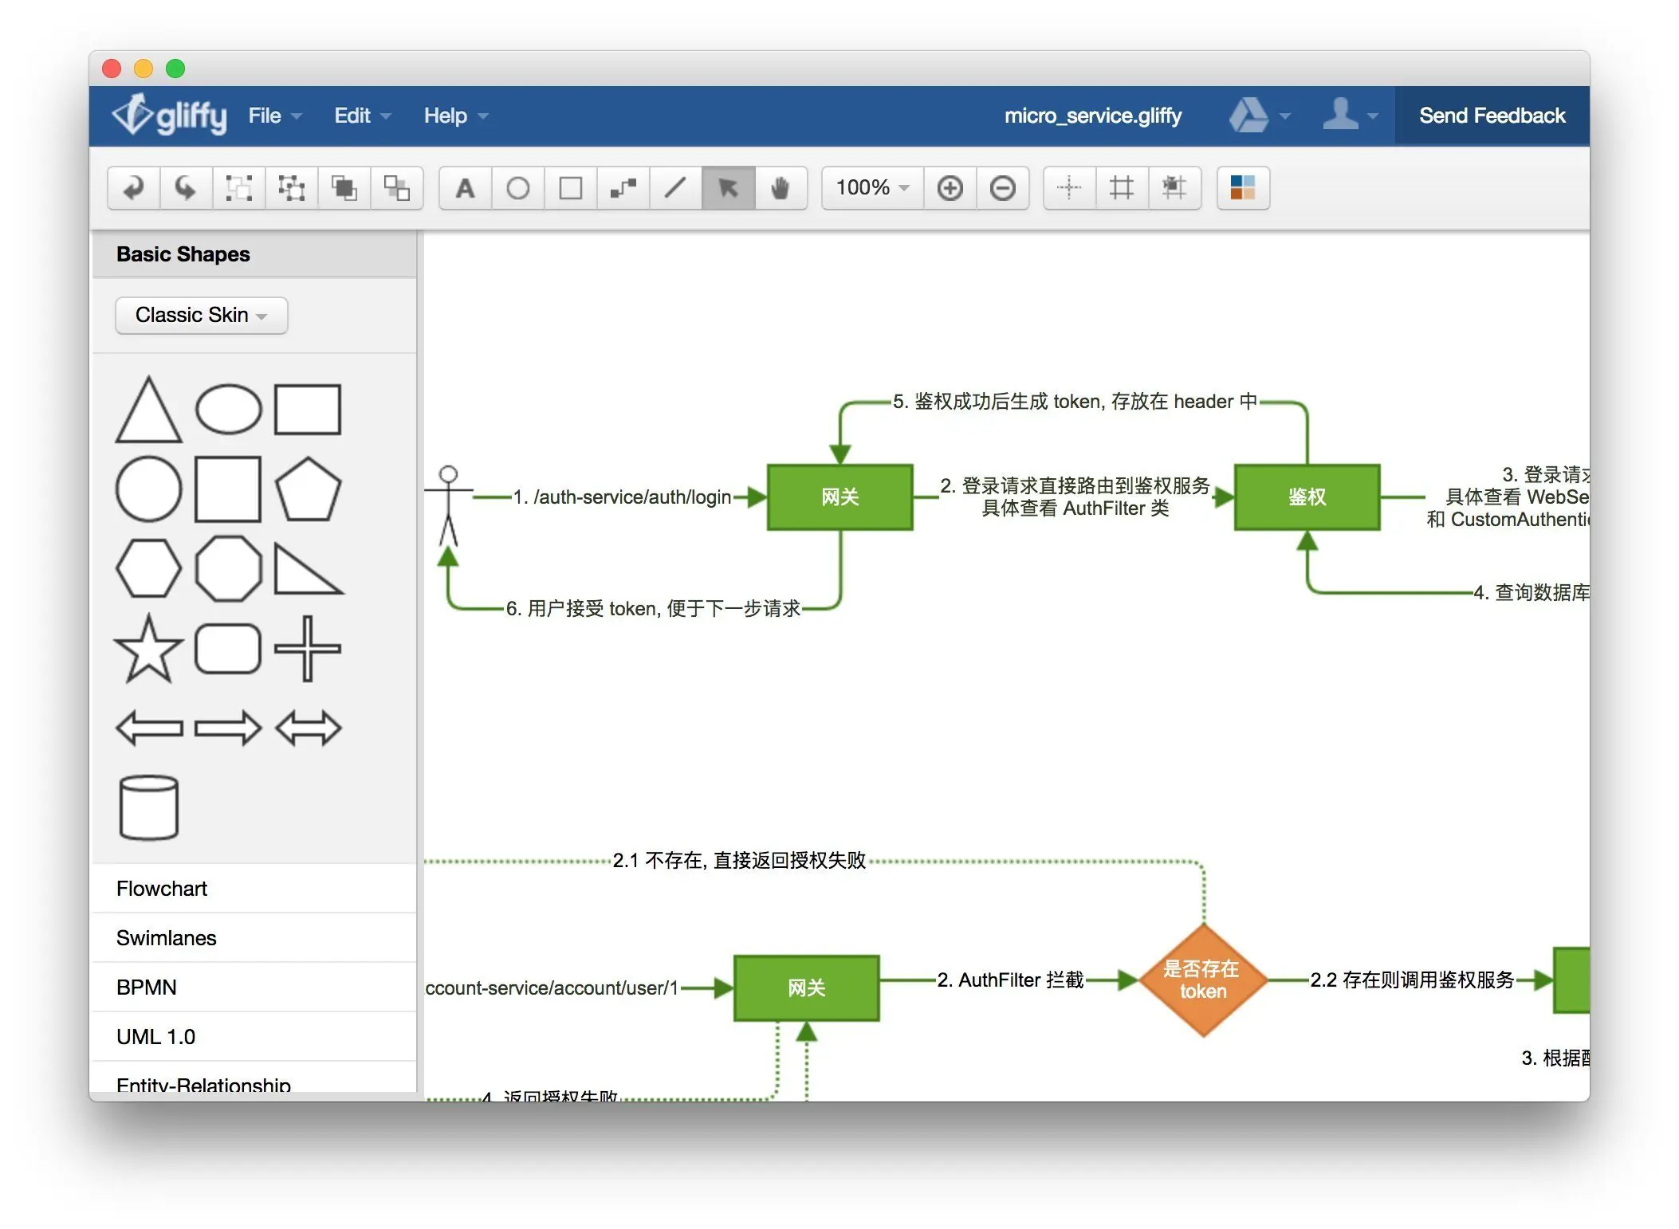This screenshot has height=1229, width=1679.
Task: Select the Text tool icon
Action: 465,188
